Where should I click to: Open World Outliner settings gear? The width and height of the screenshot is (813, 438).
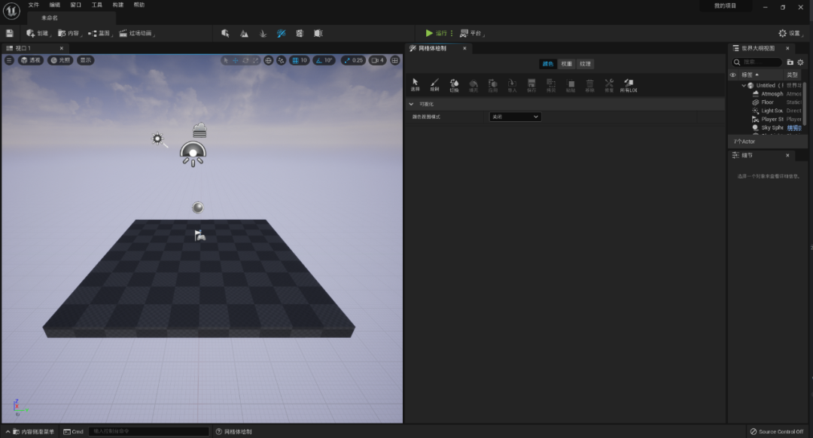pos(800,62)
